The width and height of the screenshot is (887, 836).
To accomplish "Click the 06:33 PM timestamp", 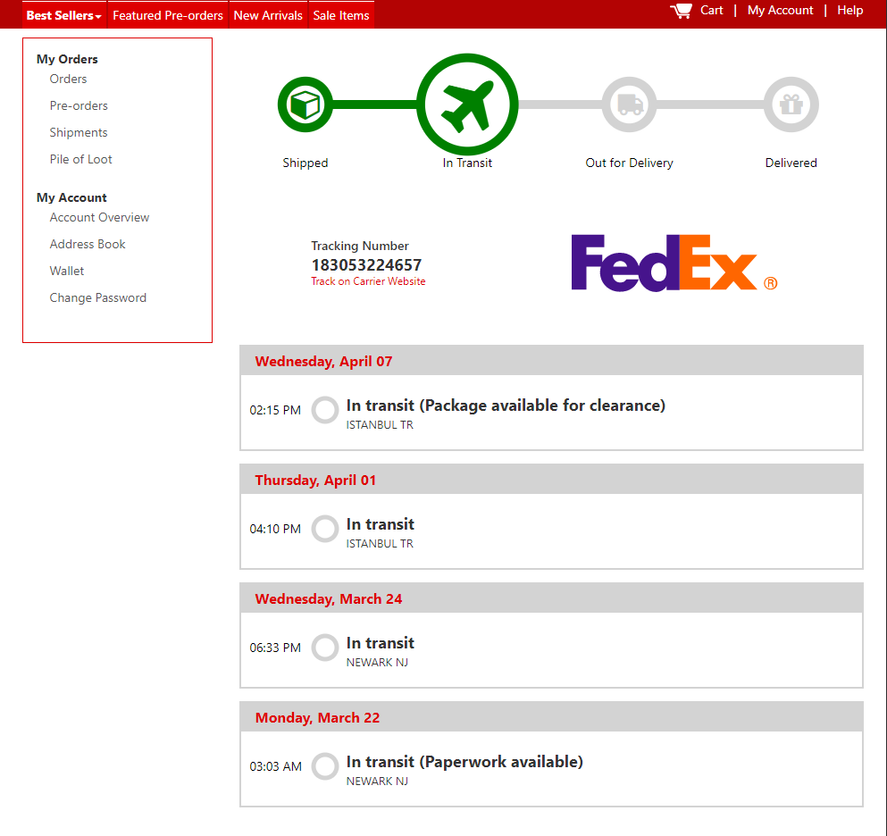I will click(x=275, y=648).
